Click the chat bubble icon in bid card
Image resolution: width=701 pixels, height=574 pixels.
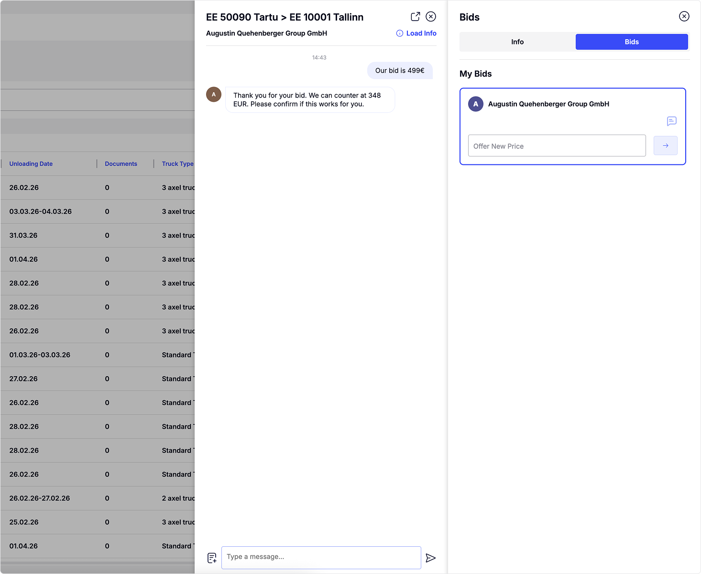(x=671, y=121)
